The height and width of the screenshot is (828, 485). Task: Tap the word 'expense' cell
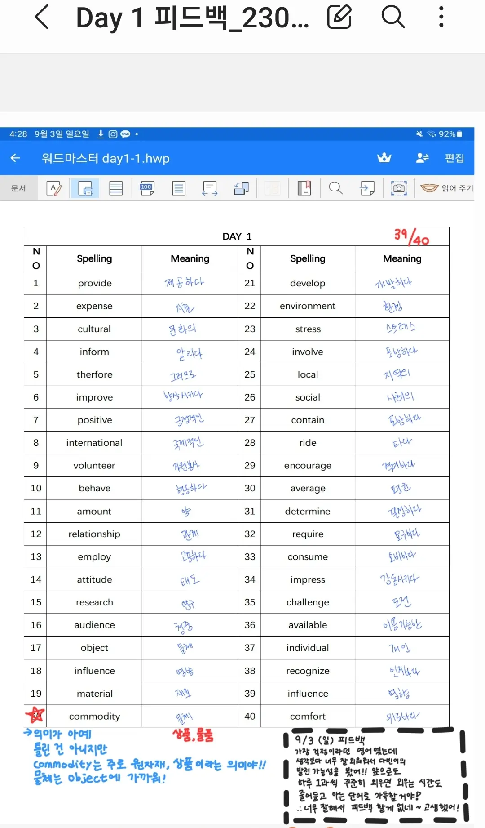(94, 306)
